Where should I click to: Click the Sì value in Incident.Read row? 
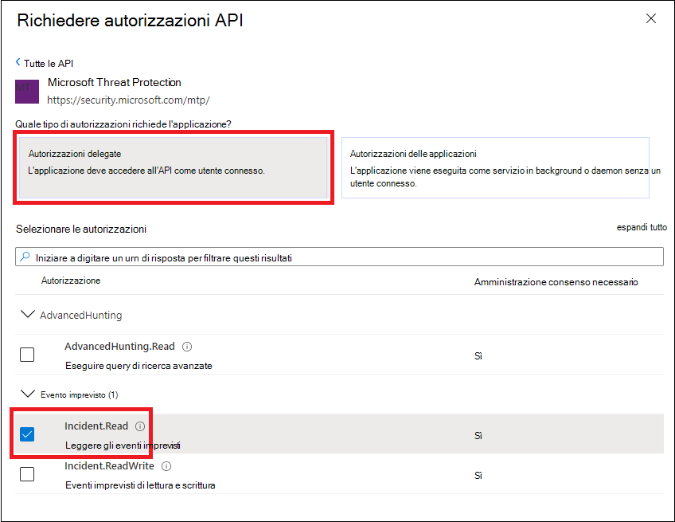point(478,436)
